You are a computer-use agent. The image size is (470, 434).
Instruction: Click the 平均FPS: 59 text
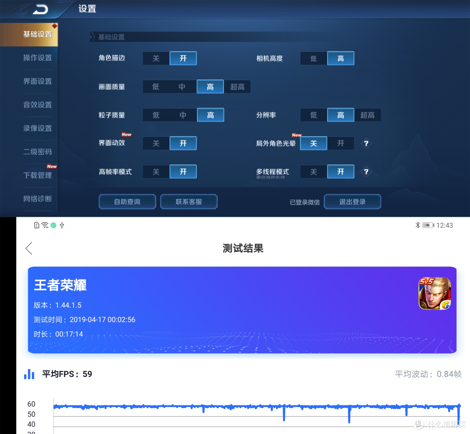coord(67,374)
